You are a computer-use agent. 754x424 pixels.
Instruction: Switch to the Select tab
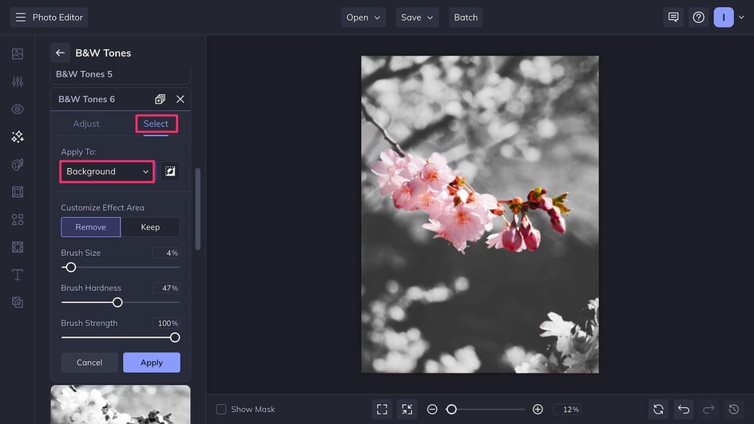tap(156, 124)
